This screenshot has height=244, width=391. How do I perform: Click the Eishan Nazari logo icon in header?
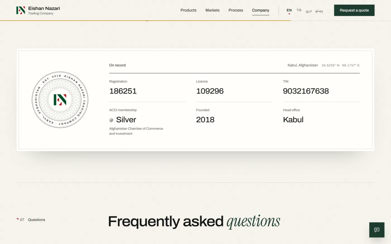click(21, 10)
